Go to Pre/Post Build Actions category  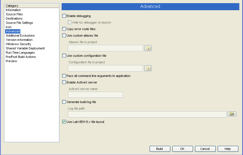pos(21,57)
